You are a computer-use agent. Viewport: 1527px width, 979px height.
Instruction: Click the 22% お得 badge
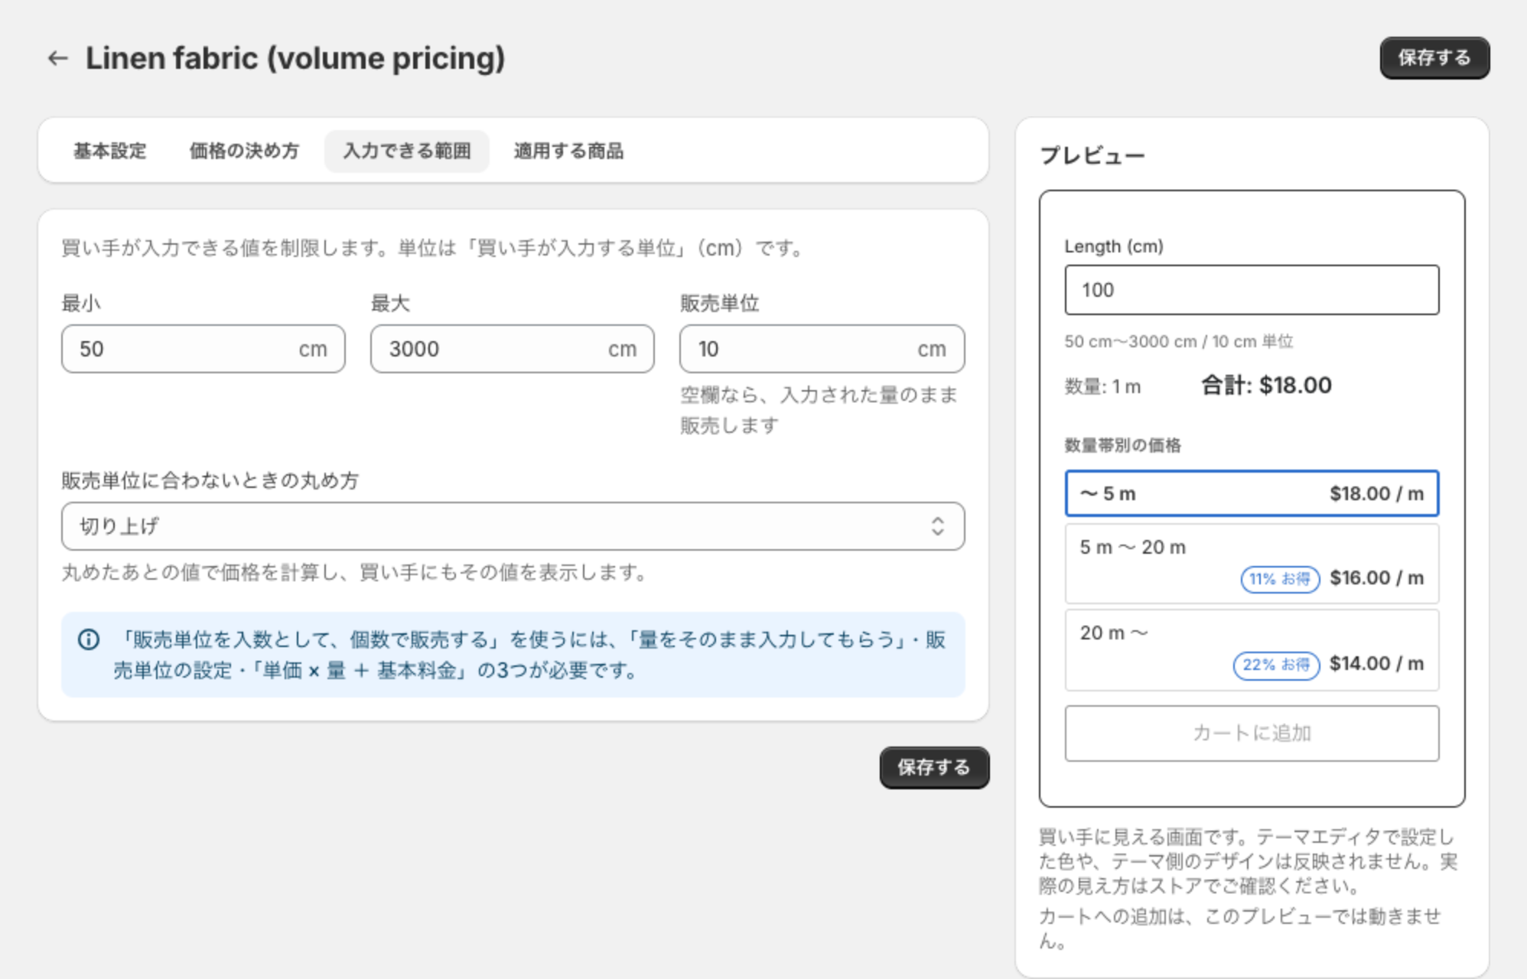click(x=1276, y=665)
